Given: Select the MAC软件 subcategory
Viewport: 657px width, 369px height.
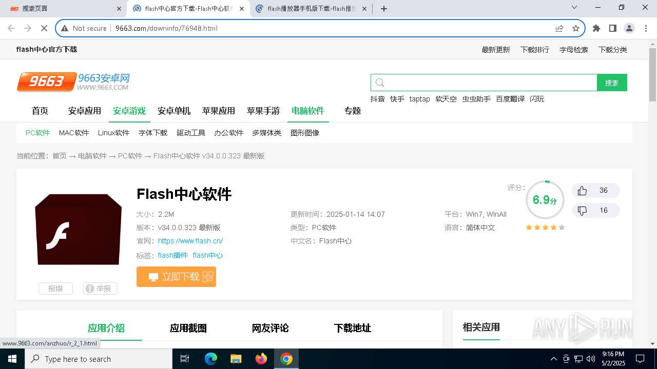Looking at the screenshot, I should 74,133.
